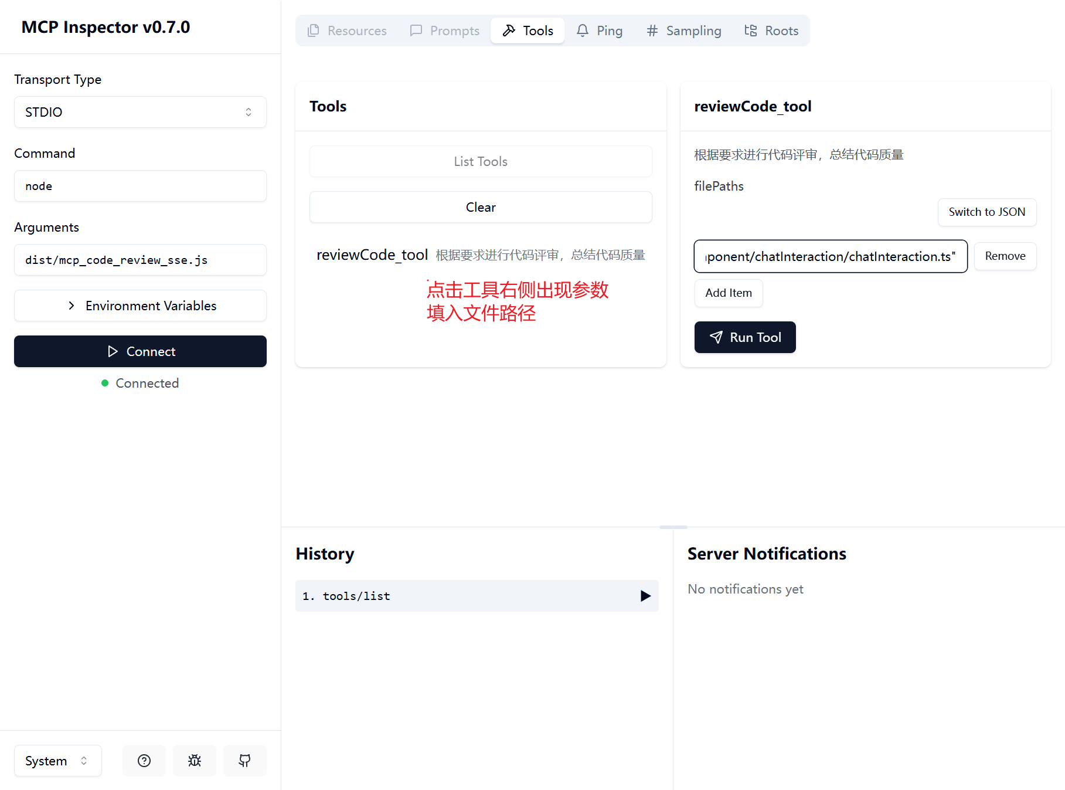Open the Roots tab
Screen dimensions: 1065x790
(771, 30)
